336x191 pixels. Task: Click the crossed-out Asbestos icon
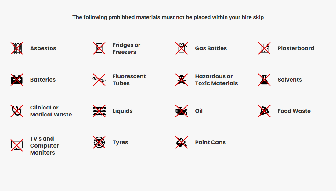[x=17, y=48]
